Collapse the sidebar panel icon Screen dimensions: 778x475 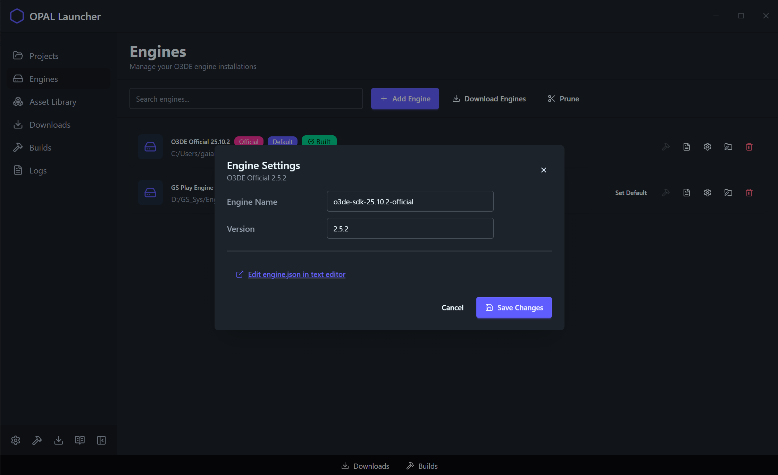coord(101,440)
